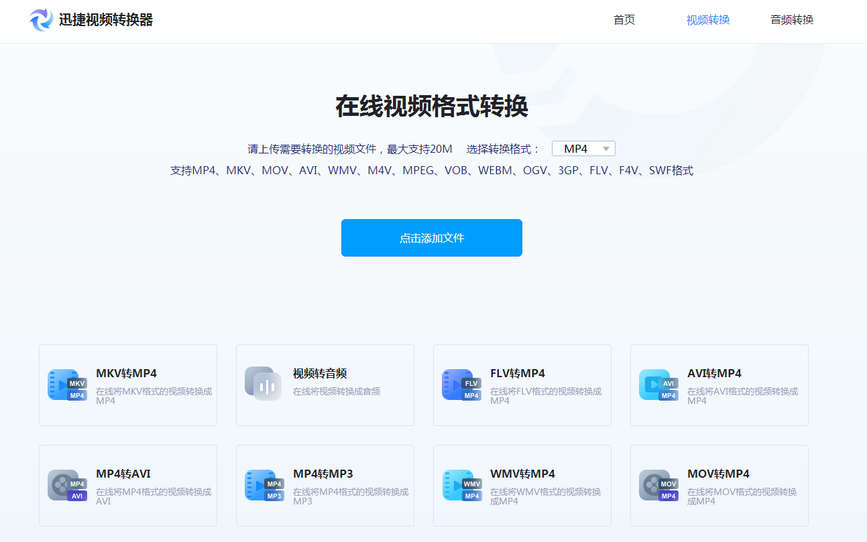Click the AVI转MP4 card icon
This screenshot has width=867, height=542.
tap(658, 385)
